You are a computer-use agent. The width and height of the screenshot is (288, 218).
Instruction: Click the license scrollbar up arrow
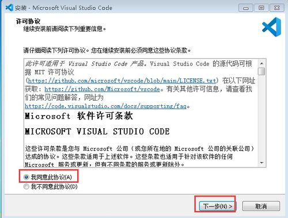262,63
